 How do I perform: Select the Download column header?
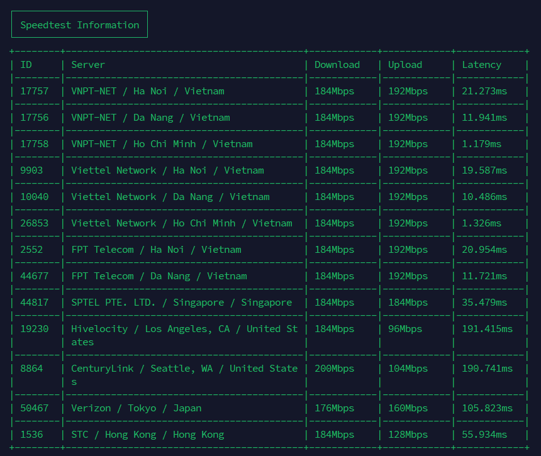[x=337, y=65]
